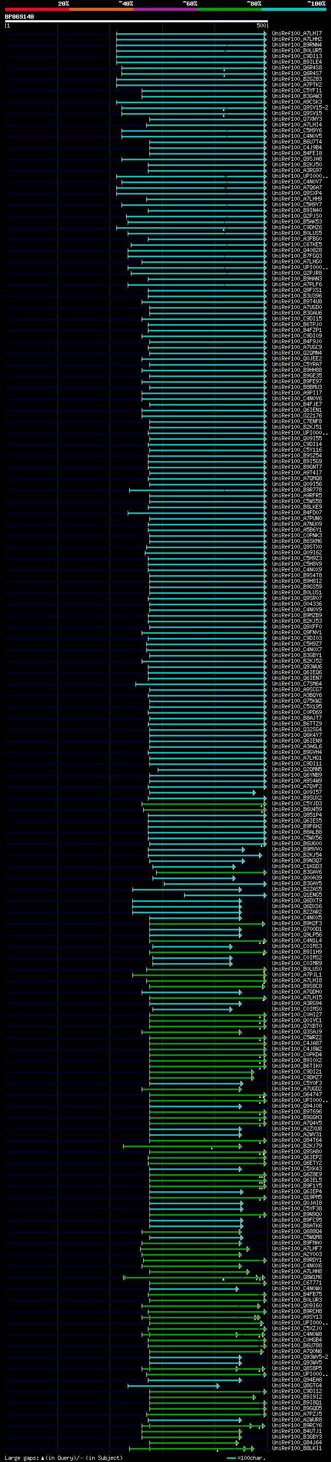The width and height of the screenshot is (331, 1462).
Task: Select hit label UniRef100_B6U459
Action: coord(296,810)
